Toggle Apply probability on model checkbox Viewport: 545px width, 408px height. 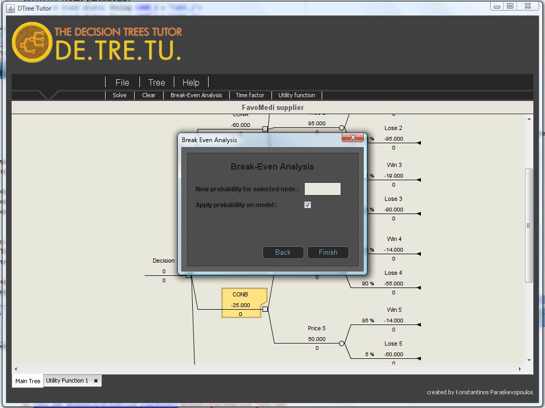(x=308, y=205)
